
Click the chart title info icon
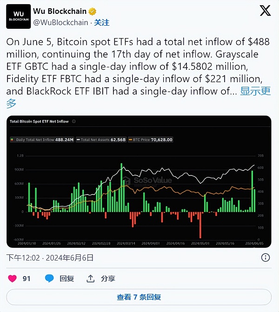pos(74,122)
